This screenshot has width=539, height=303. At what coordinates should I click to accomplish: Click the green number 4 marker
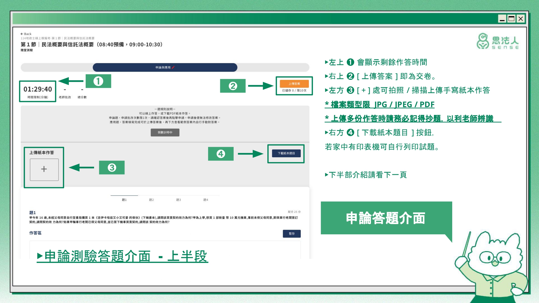221,154
